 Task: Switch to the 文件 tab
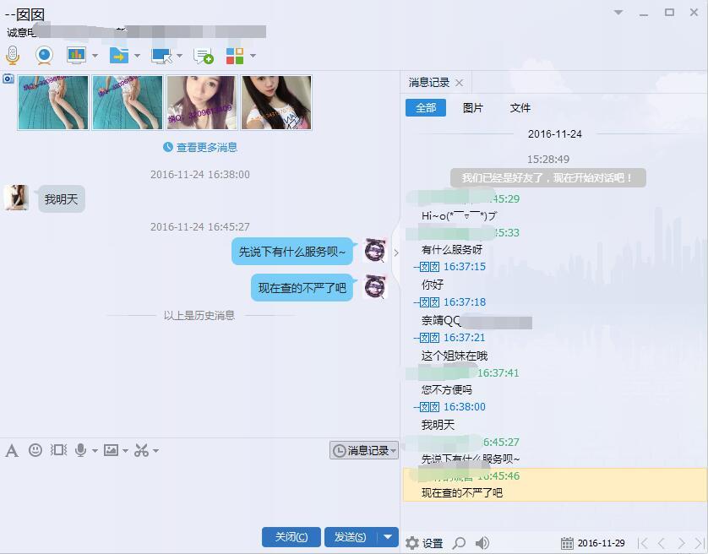click(x=520, y=108)
